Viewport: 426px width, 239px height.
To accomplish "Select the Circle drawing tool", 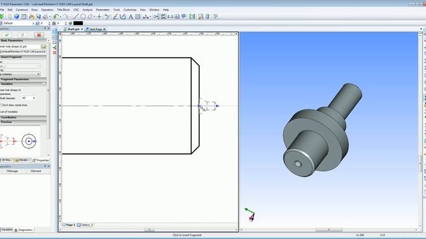I will 83,17.
